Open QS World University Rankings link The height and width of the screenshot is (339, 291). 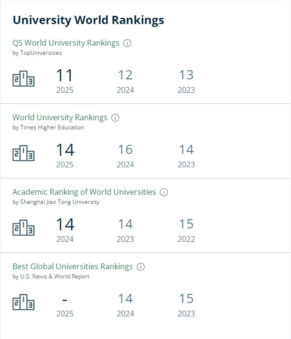(x=66, y=43)
